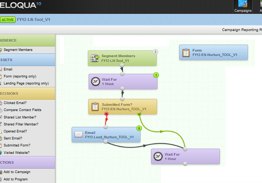Collapse the Audience section header
262x183 pixels.
click(27, 41)
